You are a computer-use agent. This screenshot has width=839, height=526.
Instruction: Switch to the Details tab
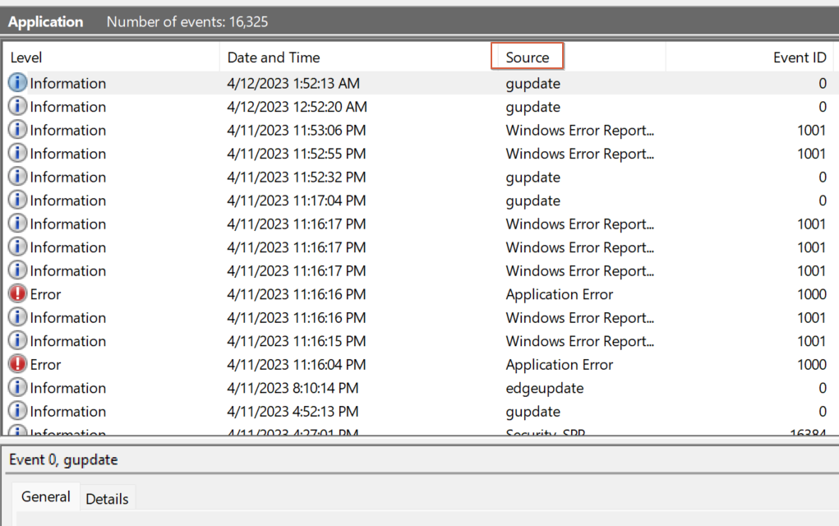[107, 498]
